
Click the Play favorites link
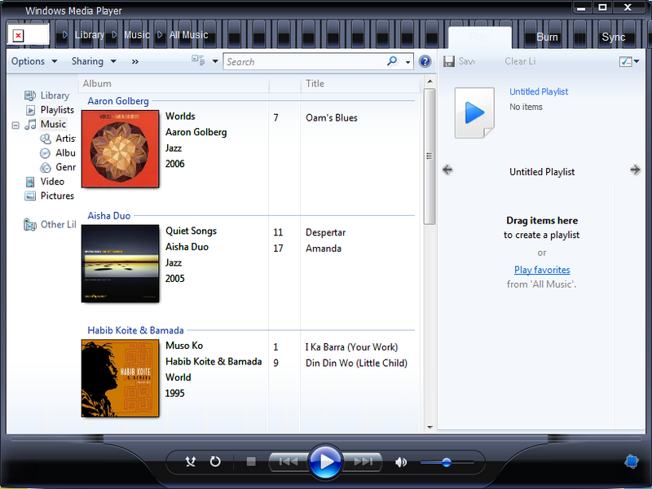542,270
